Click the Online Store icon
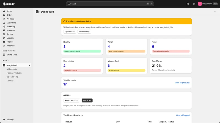The image size is (220, 123). (x=4, y=55)
